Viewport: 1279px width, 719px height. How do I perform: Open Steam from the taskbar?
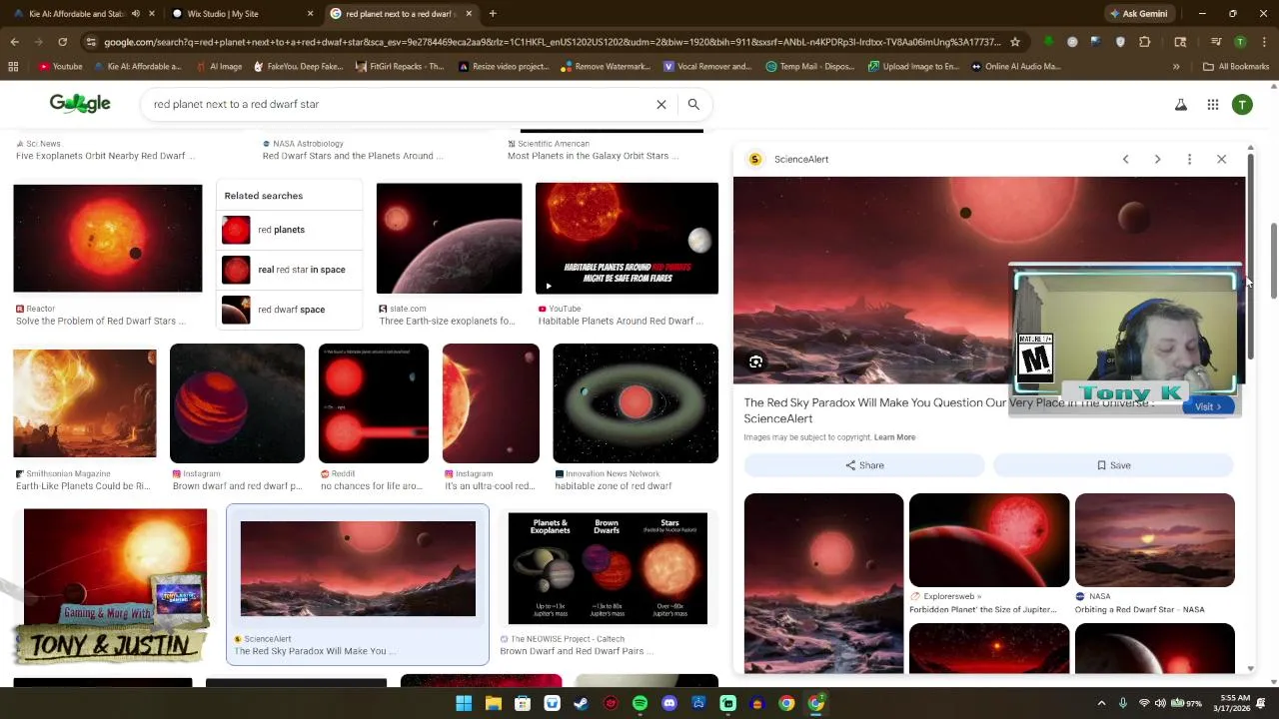pos(581,703)
